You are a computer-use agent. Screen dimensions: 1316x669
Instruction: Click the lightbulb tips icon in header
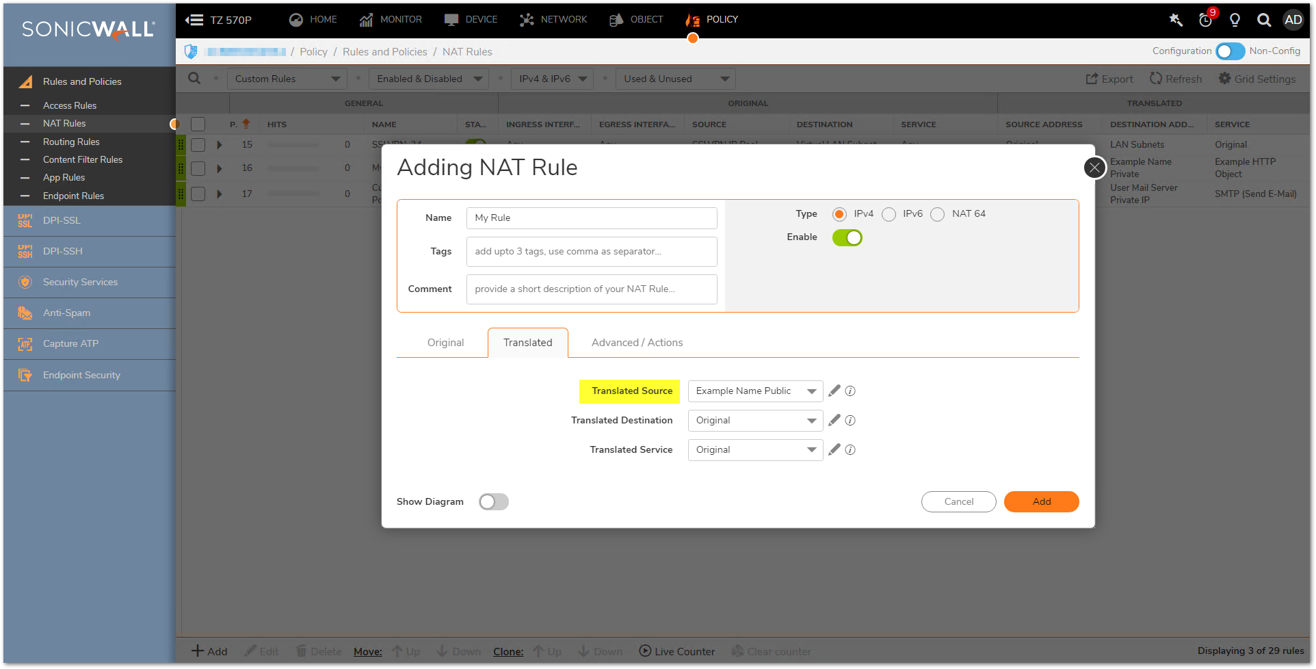tap(1235, 20)
